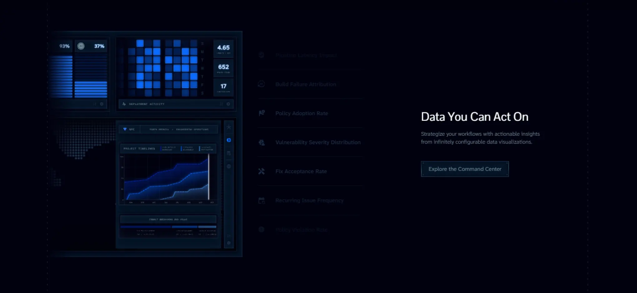Select the star icon in the dashboard sidebar
This screenshot has width=637, height=293.
229,127
